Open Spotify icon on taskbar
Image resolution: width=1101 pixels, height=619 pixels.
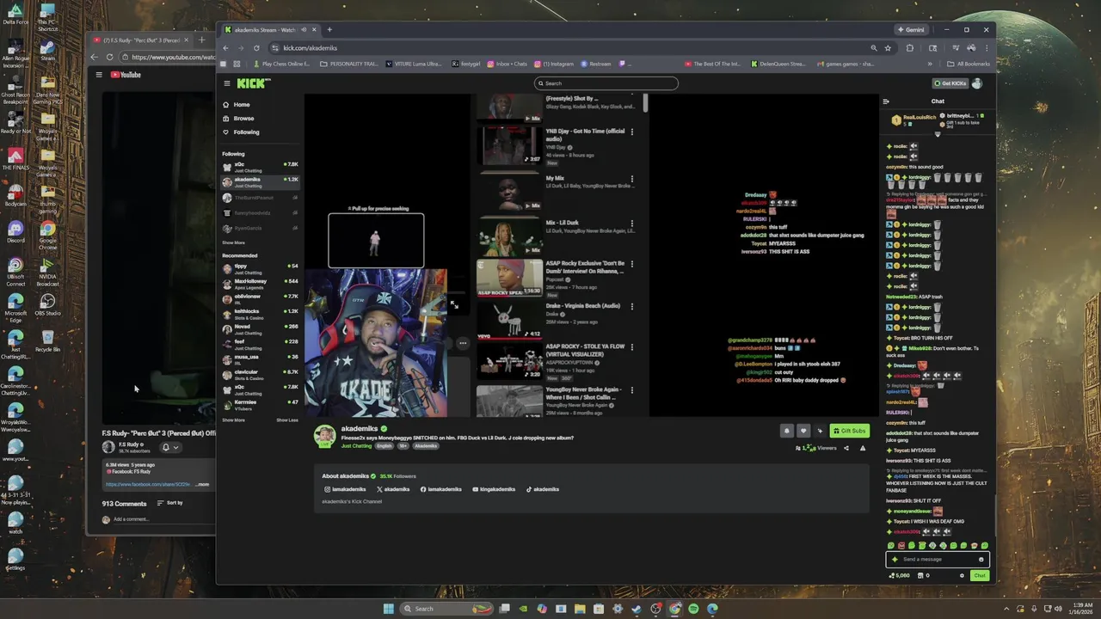[x=693, y=609]
